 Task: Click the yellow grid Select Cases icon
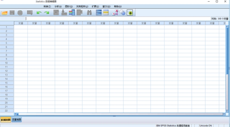coord(106,13)
